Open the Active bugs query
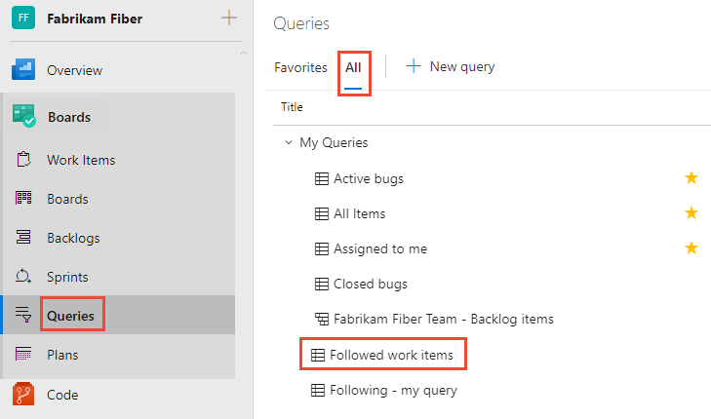Image resolution: width=711 pixels, height=419 pixels. (369, 179)
